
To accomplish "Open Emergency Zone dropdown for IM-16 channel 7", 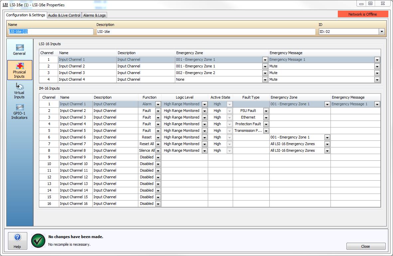I will pos(327,144).
